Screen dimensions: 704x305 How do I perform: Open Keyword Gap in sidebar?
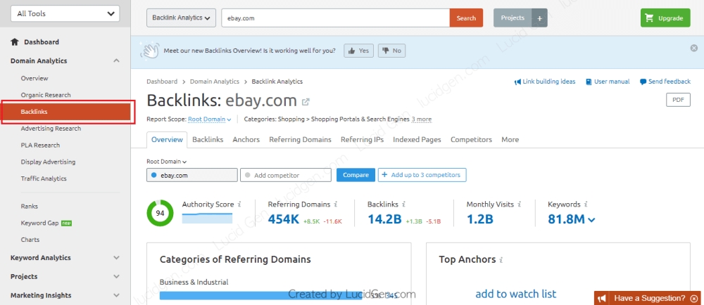click(x=39, y=223)
